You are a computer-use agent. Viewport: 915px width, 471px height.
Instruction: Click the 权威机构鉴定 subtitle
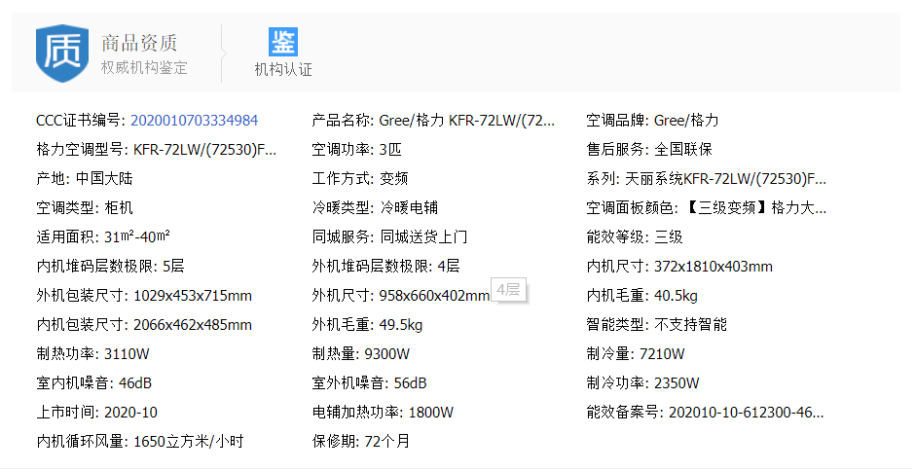144,68
